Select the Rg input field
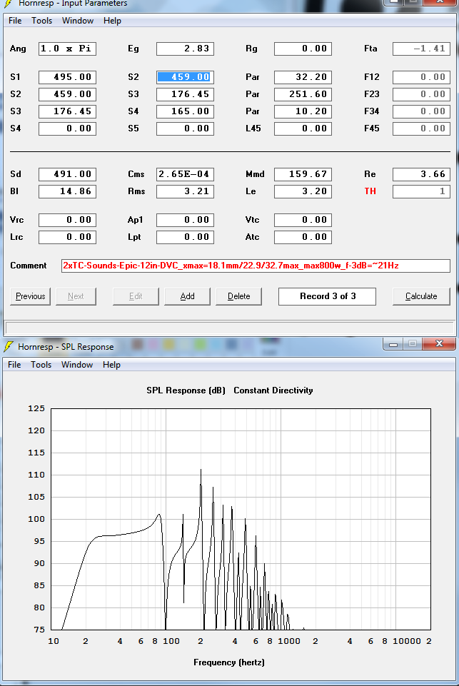Viewport: 459px width, 686px height. click(x=303, y=49)
